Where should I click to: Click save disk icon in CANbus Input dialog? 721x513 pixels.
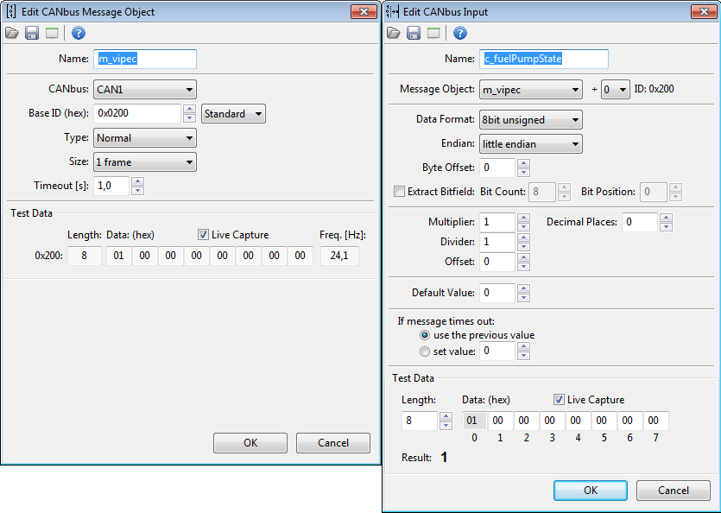point(414,33)
